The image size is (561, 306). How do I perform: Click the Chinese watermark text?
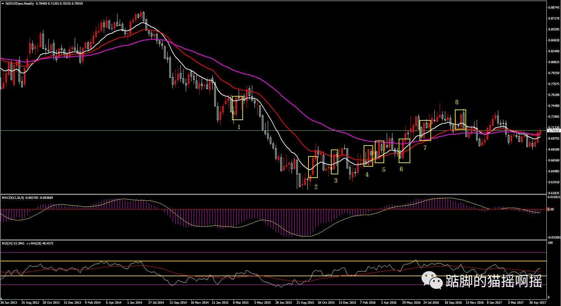[494, 281]
